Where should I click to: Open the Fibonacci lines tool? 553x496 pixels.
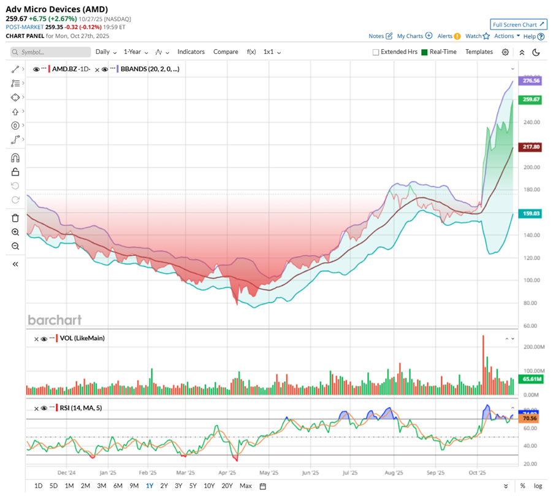coord(15,83)
